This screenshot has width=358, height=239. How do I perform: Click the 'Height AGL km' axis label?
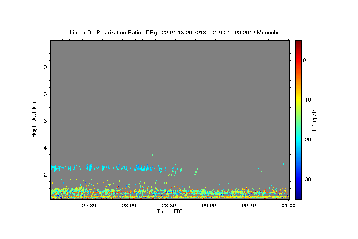(x=34, y=119)
